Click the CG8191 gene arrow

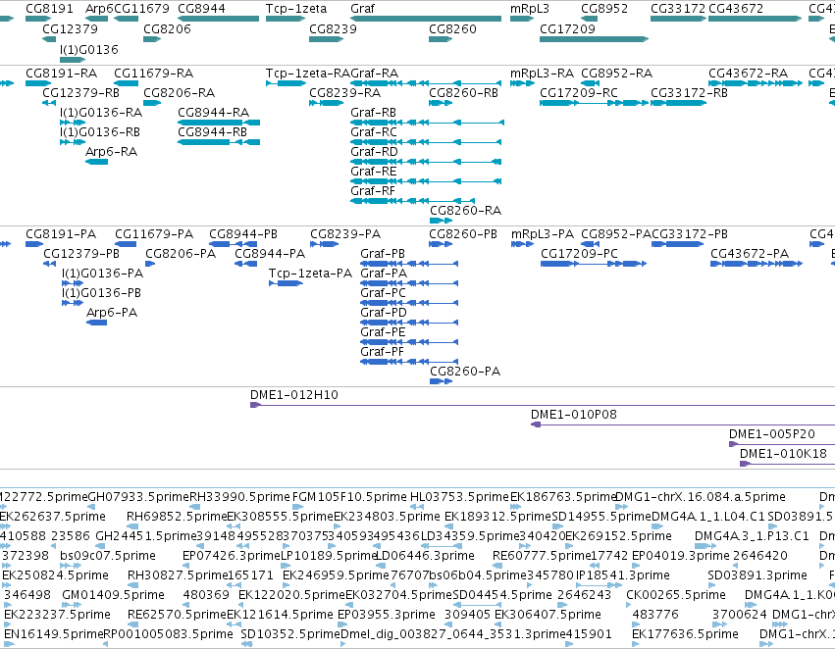[x=38, y=19]
